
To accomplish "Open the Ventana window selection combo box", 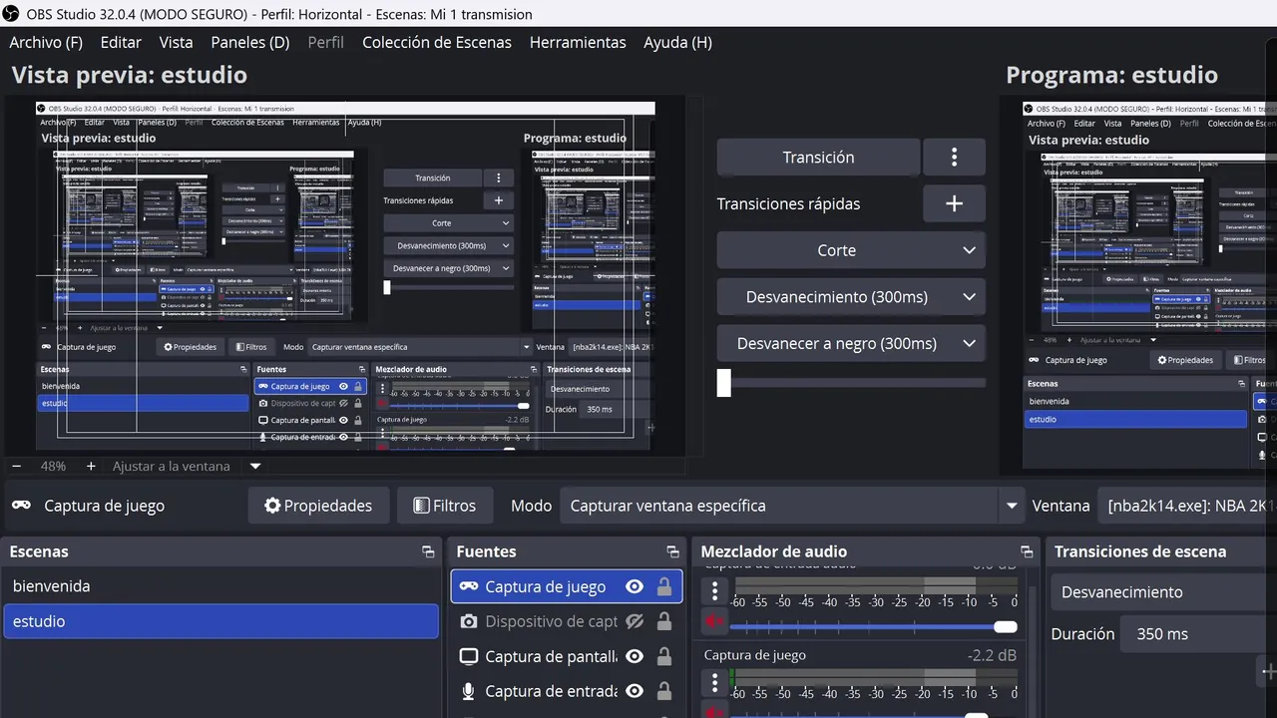I will 1186,506.
